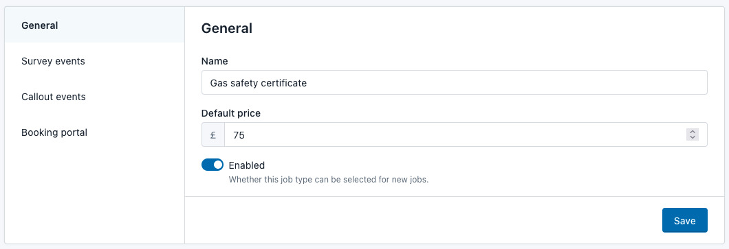
Task: Click helper text about new jobs selection
Action: [329, 180]
